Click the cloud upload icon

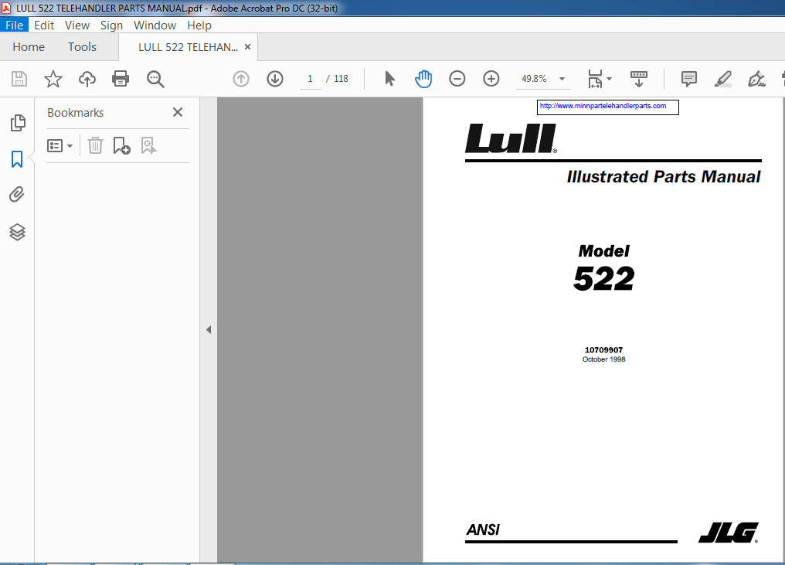(87, 79)
